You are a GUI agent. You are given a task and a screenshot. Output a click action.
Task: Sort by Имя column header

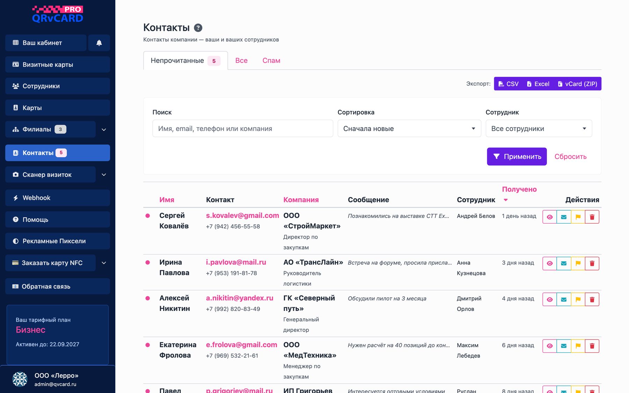tap(167, 200)
